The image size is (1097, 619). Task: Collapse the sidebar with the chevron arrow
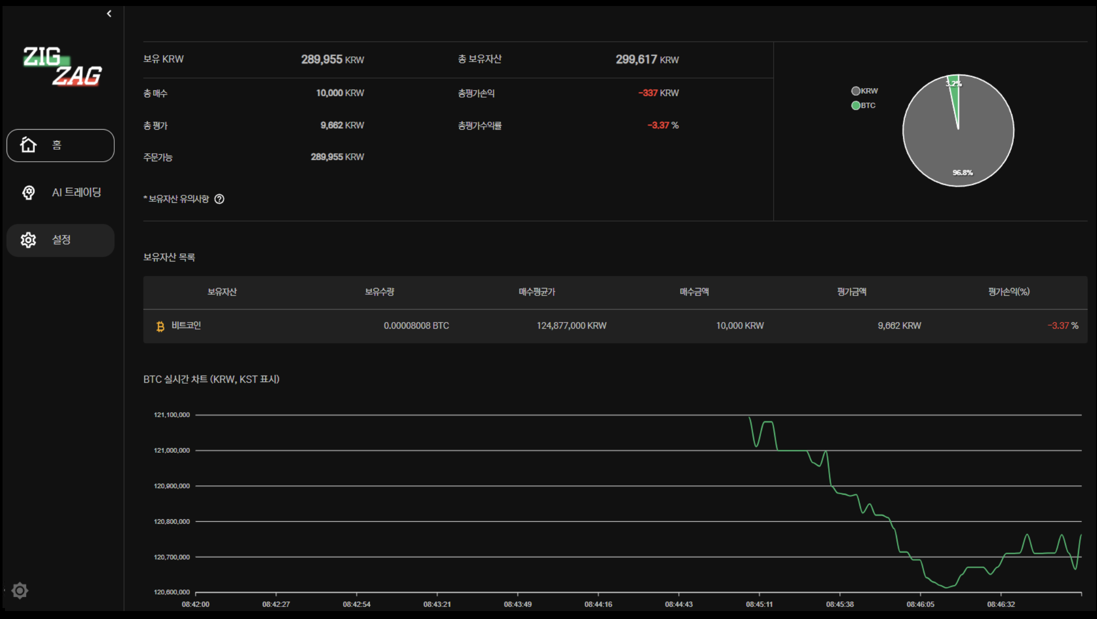click(109, 14)
